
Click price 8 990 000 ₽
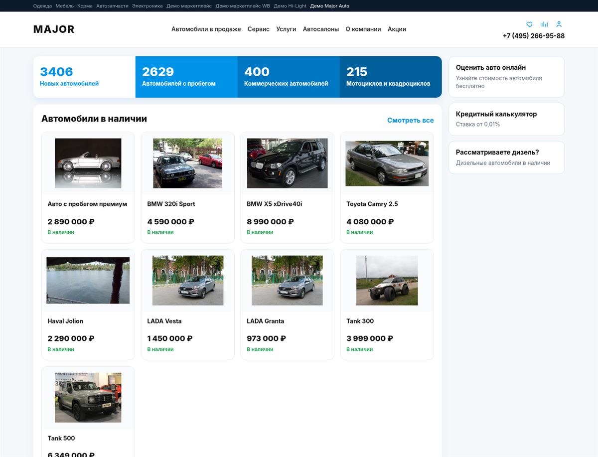(270, 222)
